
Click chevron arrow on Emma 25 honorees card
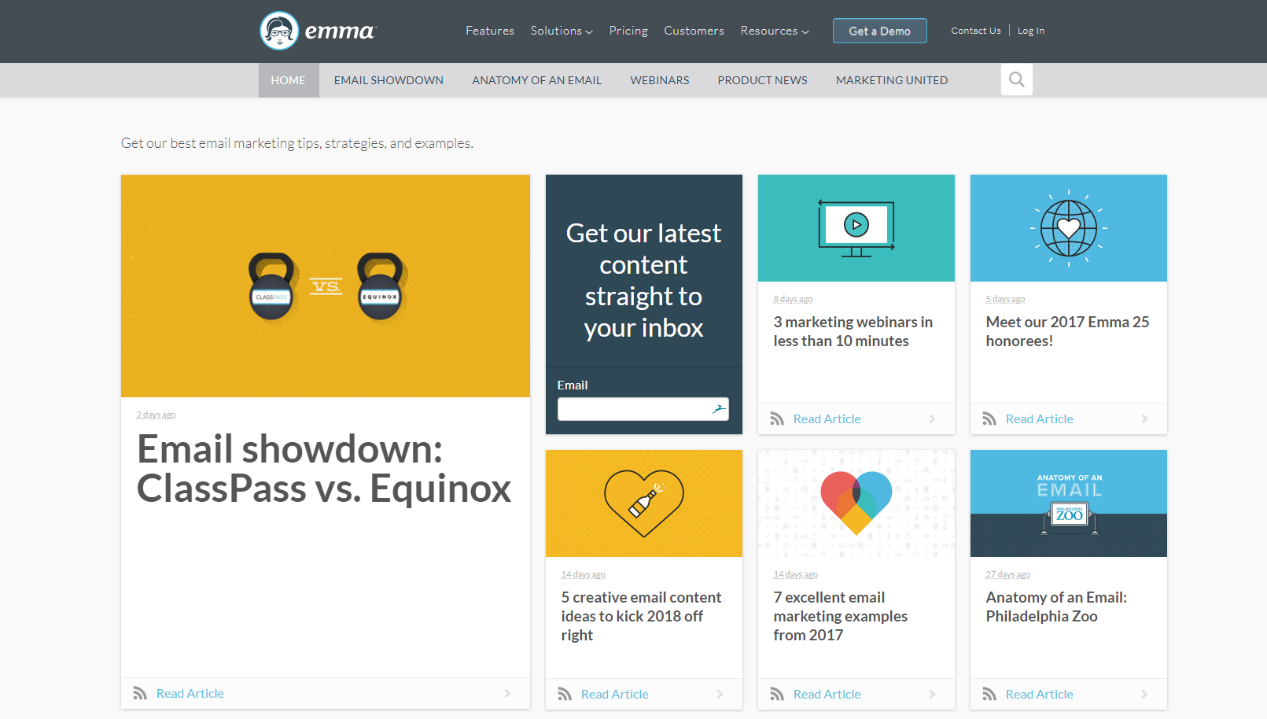coord(1144,418)
